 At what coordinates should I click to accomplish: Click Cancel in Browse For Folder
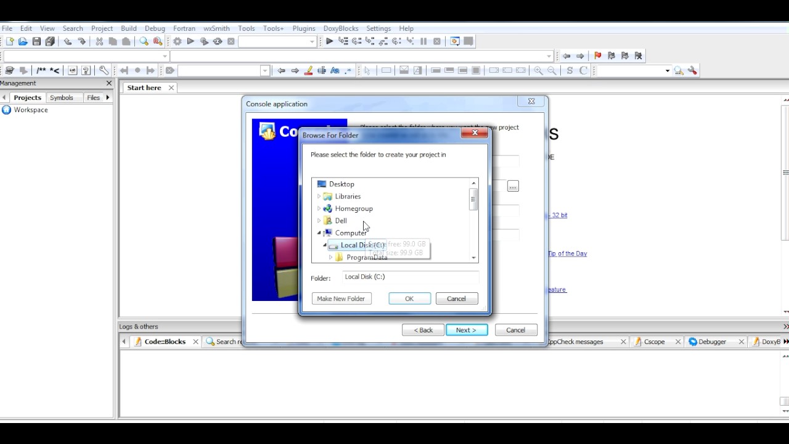[x=456, y=298]
